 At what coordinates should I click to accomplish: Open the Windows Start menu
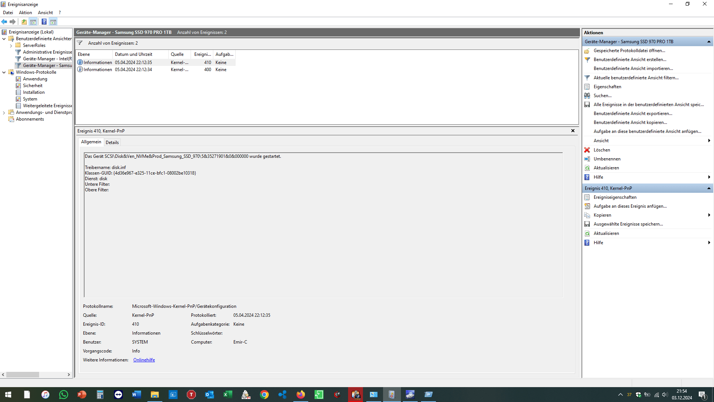[8, 395]
